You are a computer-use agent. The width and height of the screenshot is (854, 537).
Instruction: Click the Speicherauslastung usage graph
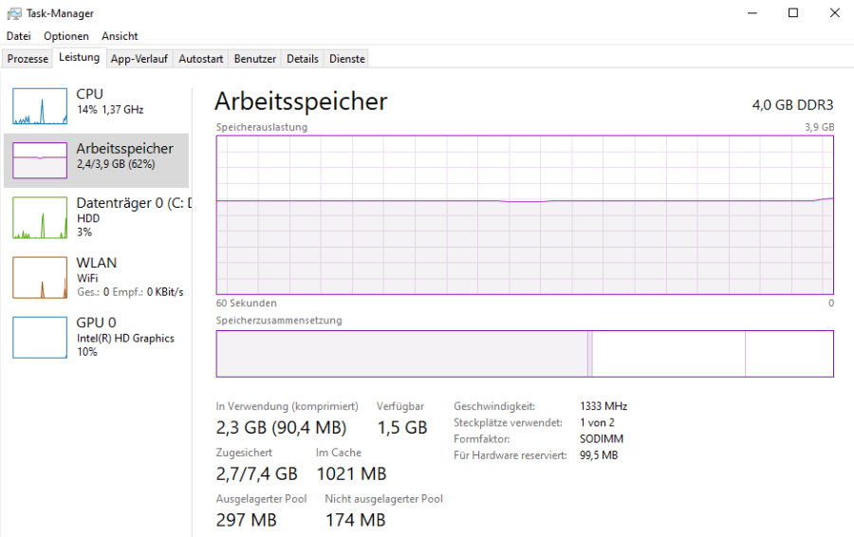pos(525,215)
